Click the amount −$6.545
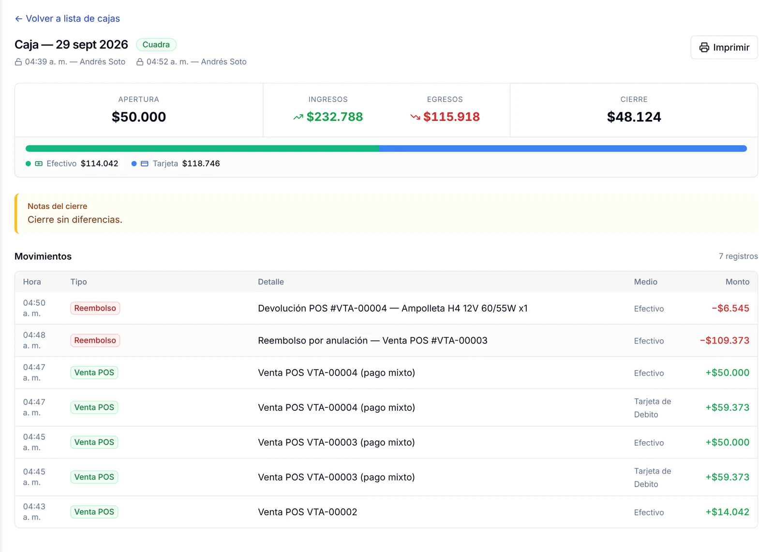 click(730, 309)
